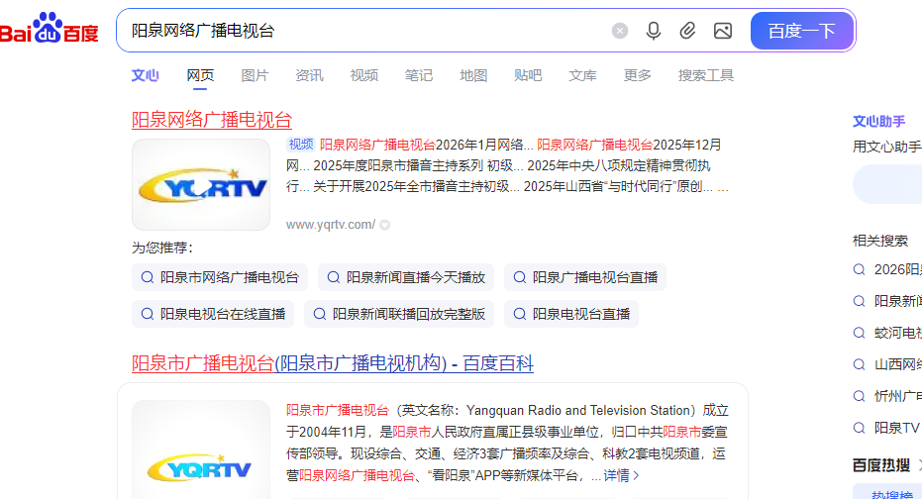Select suggestion 阳泉电视台在线直播
Screen dimensions: 922x499
[213, 314]
